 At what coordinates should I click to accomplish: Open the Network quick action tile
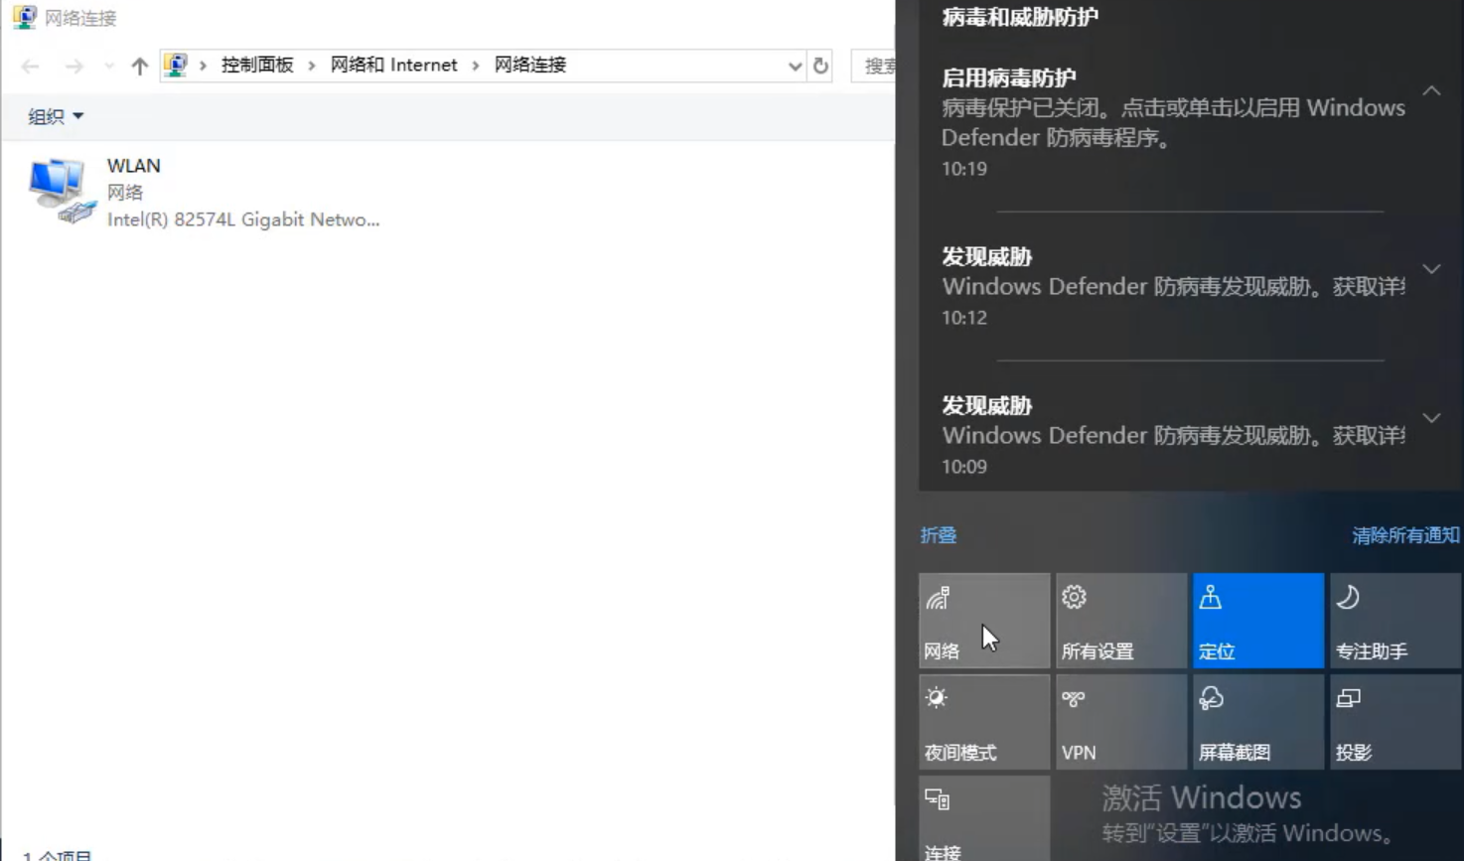coord(983,621)
